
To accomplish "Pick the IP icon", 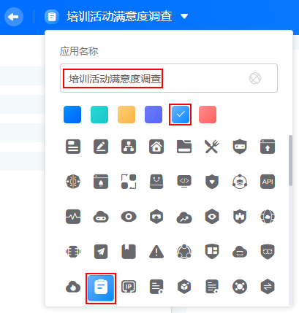I will (129, 287).
